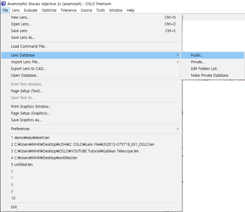Choose Save Lens As... option
This screenshot has height=212, width=245.
pyautogui.click(x=91, y=38)
